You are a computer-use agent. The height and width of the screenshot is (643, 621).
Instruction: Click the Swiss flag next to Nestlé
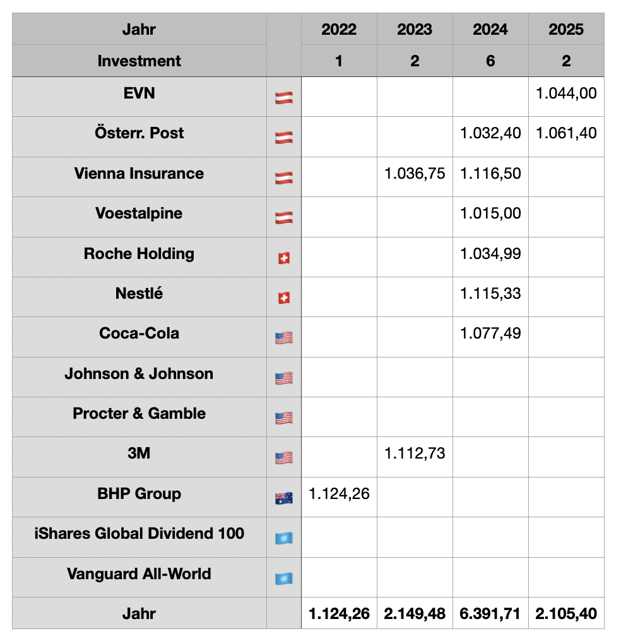pos(283,298)
